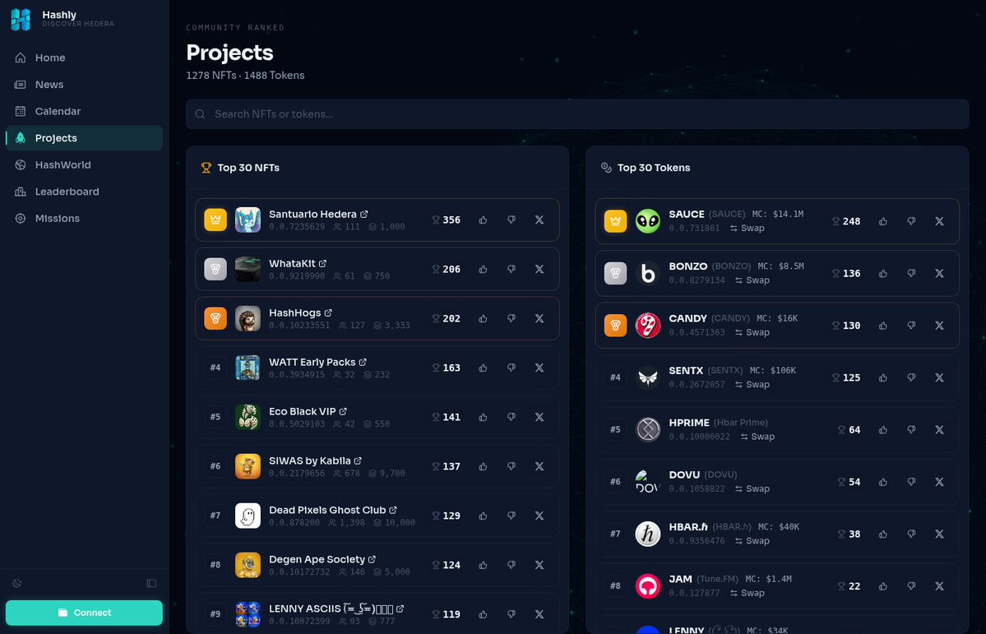
Task: Upvote BONZO token
Action: [x=883, y=274]
